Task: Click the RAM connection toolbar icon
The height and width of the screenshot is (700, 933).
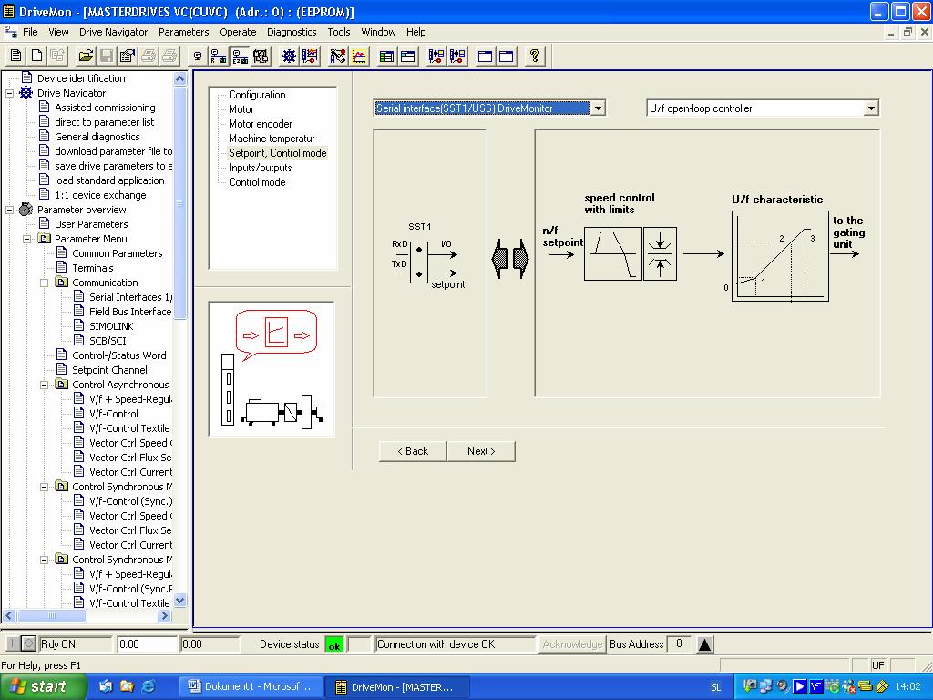Action: [x=219, y=56]
